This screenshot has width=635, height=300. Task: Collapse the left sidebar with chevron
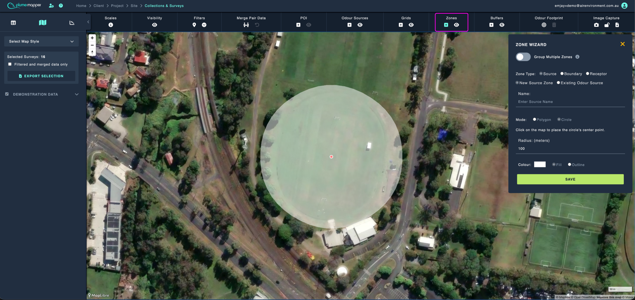(x=88, y=22)
